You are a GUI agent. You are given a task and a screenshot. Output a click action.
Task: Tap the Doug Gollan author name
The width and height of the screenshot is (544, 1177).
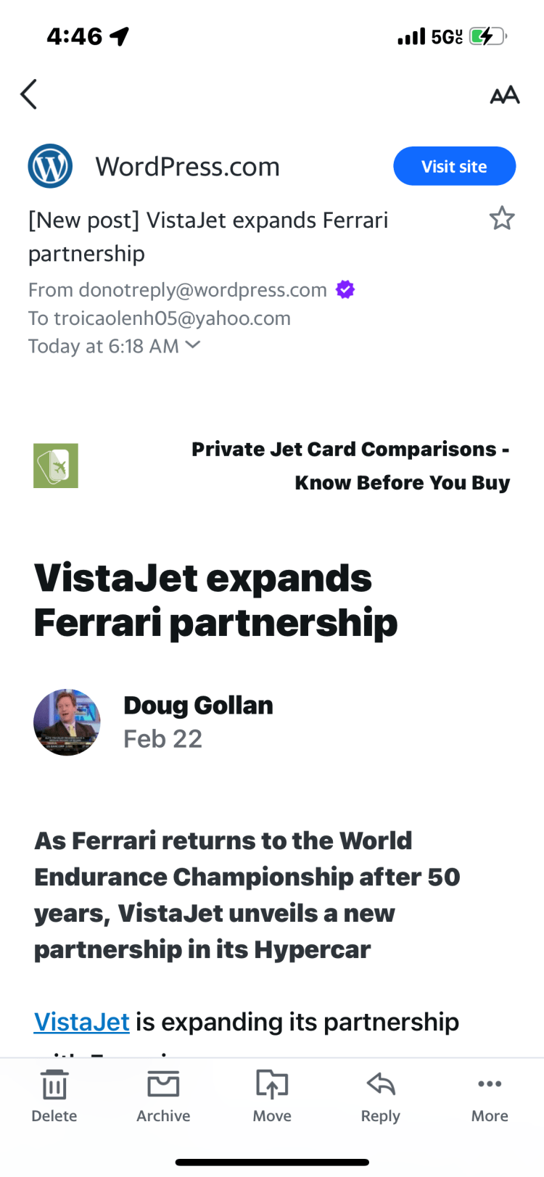tap(198, 705)
